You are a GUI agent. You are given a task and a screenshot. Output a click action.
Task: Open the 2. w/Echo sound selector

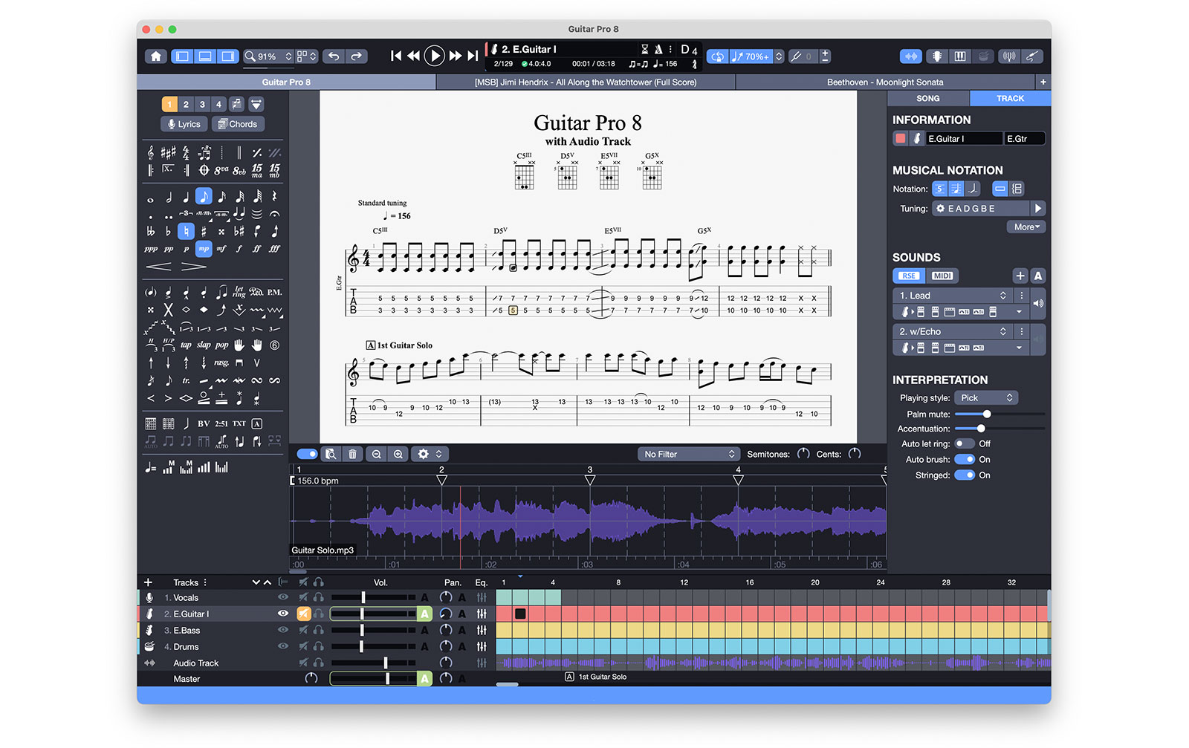953,331
